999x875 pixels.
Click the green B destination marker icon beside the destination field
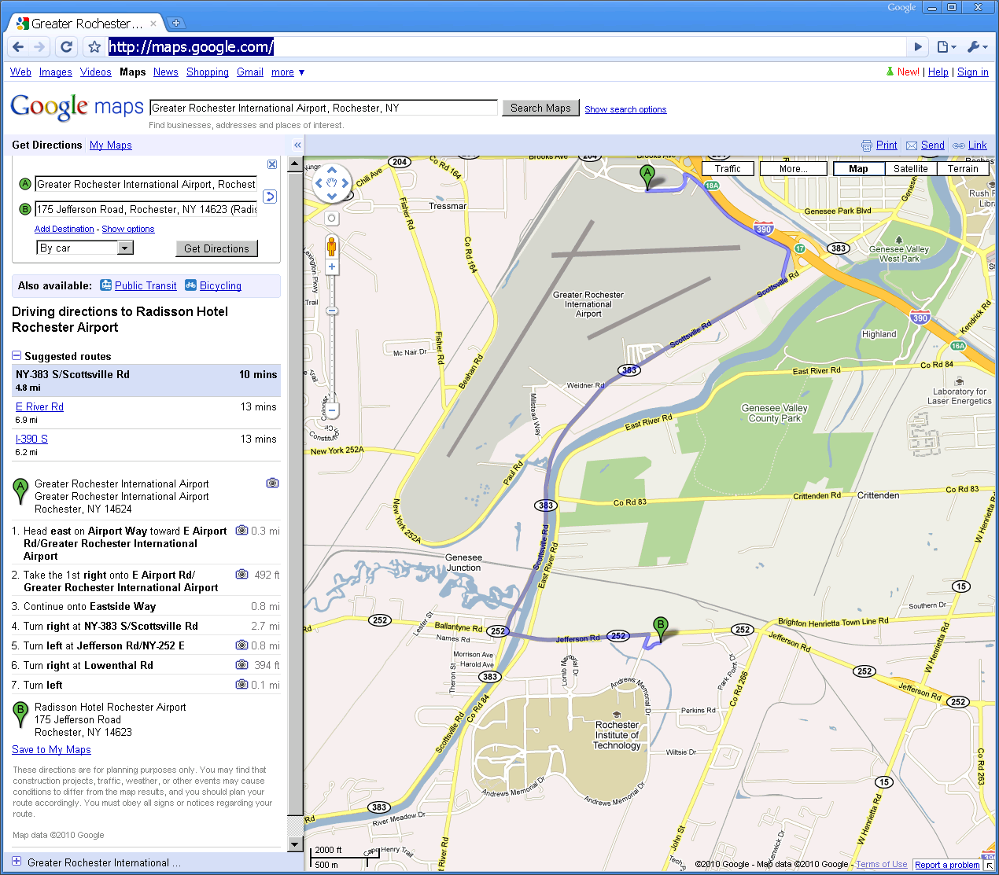point(24,209)
